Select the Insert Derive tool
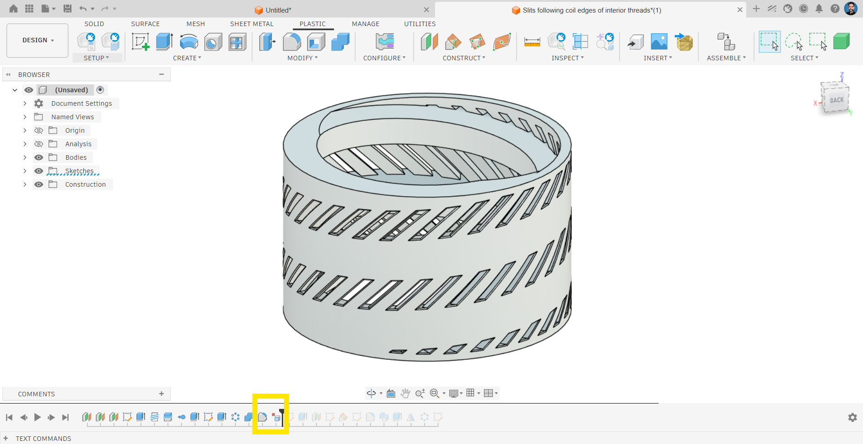This screenshot has width=863, height=444. point(635,42)
